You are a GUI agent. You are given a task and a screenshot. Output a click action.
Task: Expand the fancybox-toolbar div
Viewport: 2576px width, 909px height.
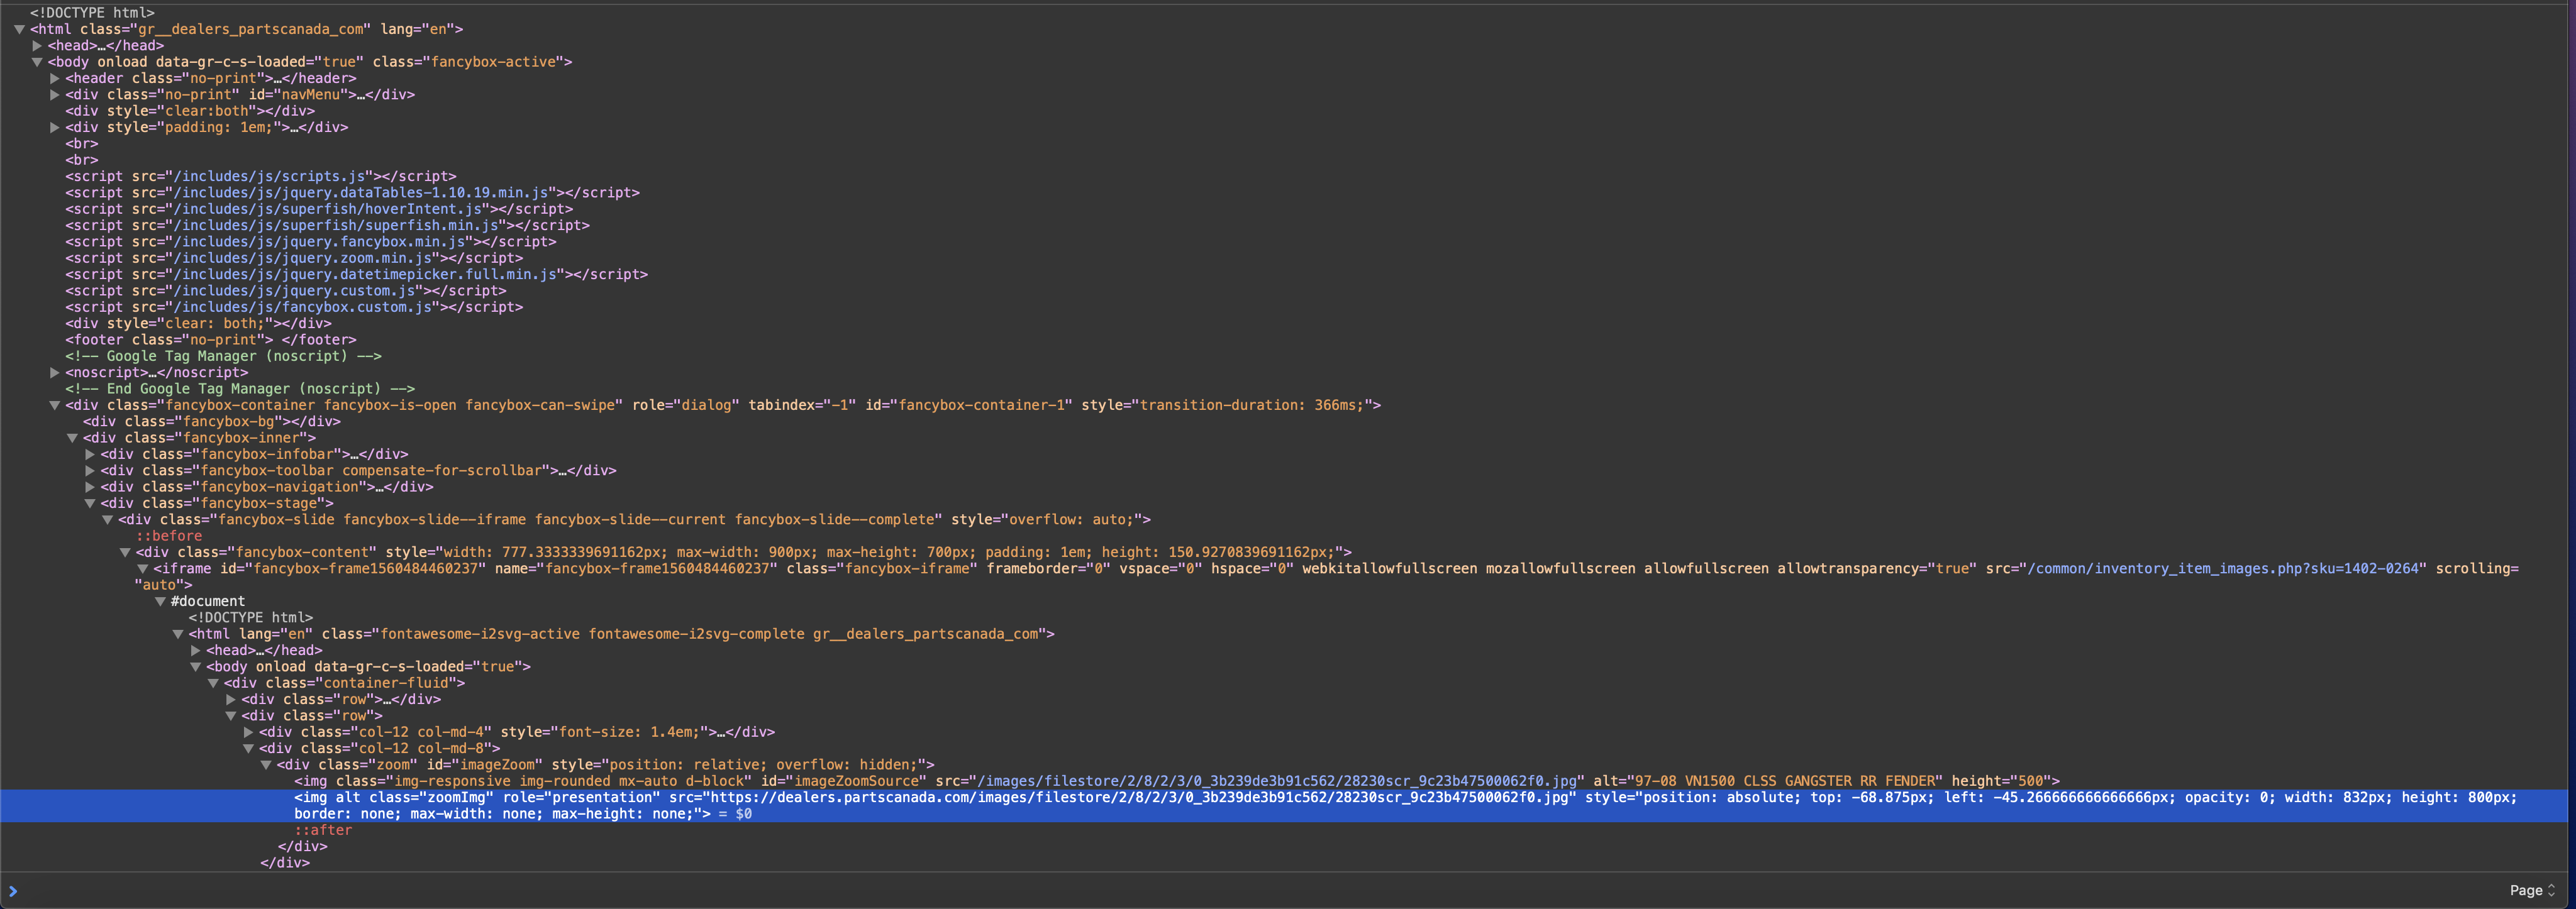point(90,470)
